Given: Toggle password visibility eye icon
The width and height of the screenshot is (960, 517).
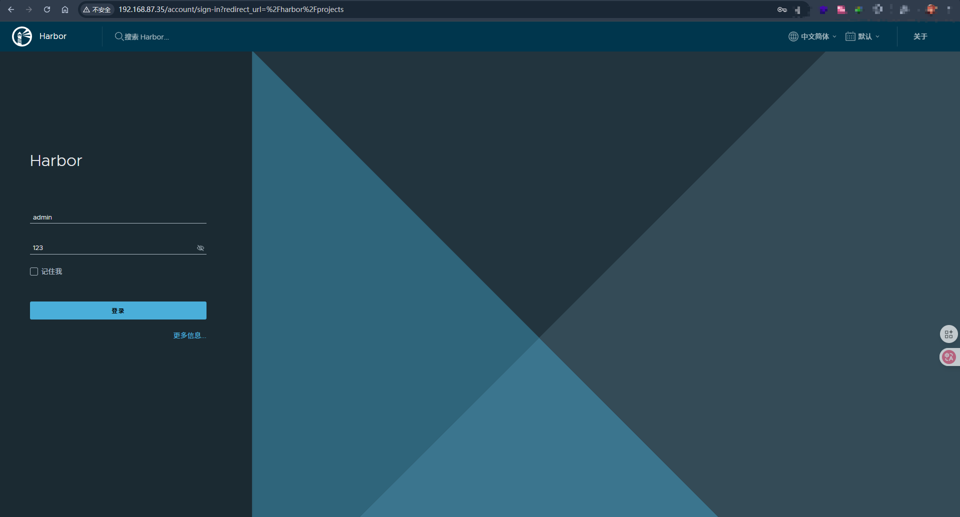Looking at the screenshot, I should pos(200,248).
